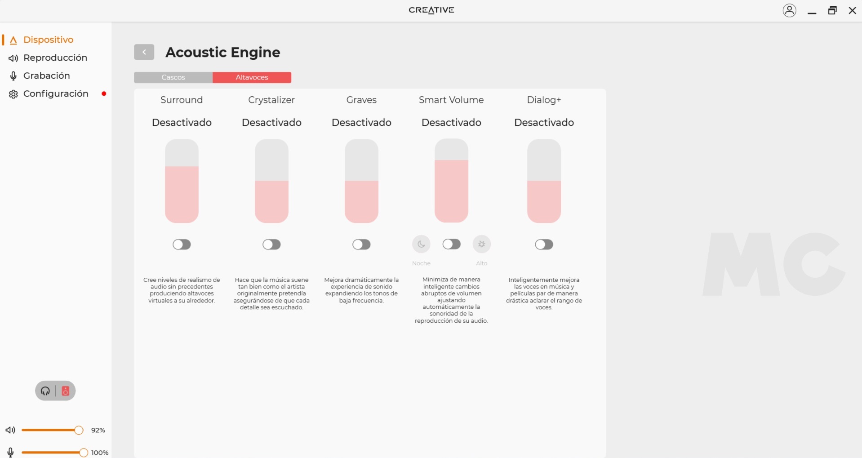Activate the Dialog+ toggle
862x458 pixels.
[544, 244]
